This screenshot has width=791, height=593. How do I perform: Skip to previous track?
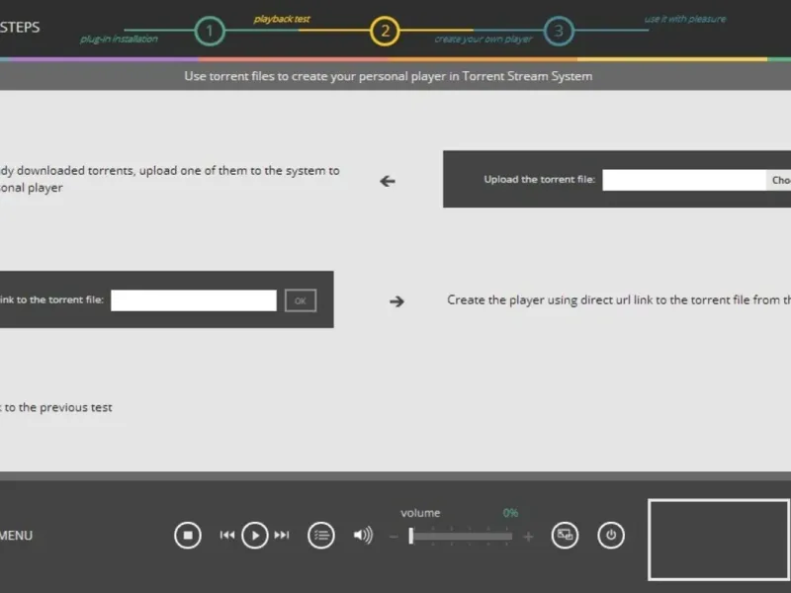tap(227, 535)
